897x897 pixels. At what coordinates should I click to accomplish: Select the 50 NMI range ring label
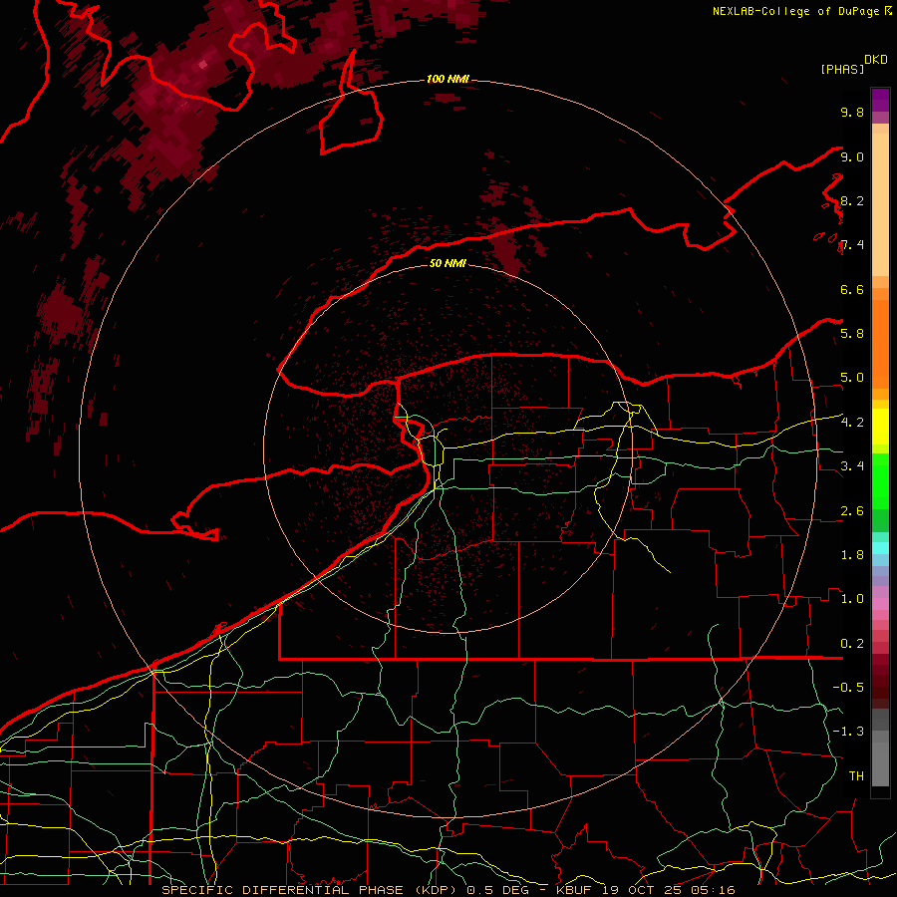(448, 263)
